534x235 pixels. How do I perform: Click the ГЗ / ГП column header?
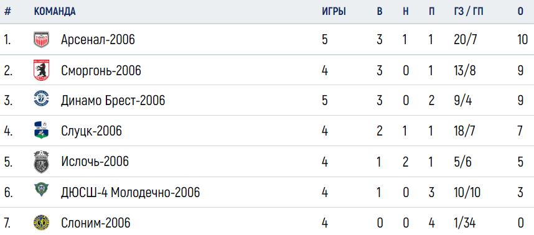pos(469,12)
